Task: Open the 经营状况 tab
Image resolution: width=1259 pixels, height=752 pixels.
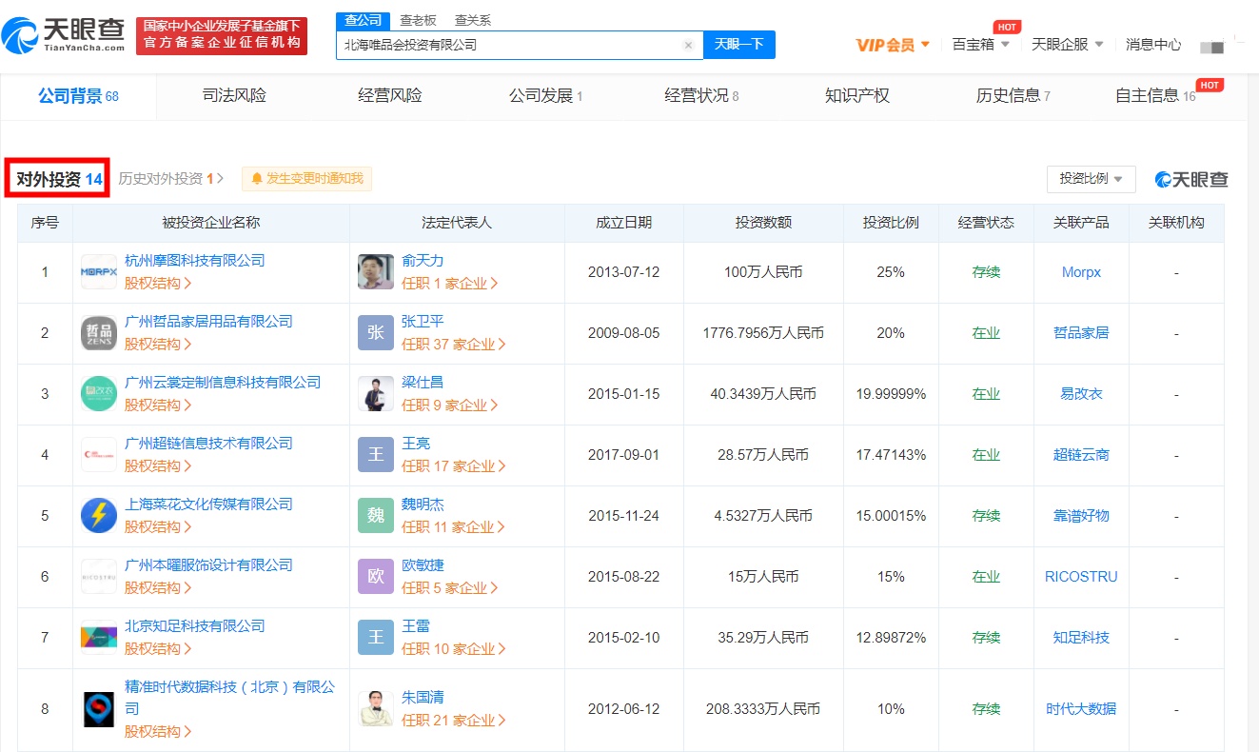Action: coord(702,96)
